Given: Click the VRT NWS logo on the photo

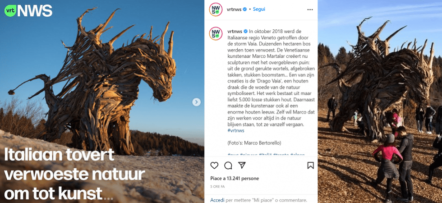Looking at the screenshot, I should click(28, 11).
